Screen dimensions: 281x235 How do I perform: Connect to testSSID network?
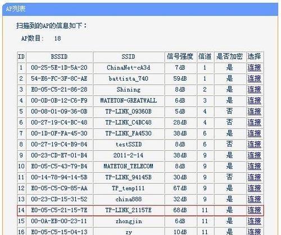point(254,144)
